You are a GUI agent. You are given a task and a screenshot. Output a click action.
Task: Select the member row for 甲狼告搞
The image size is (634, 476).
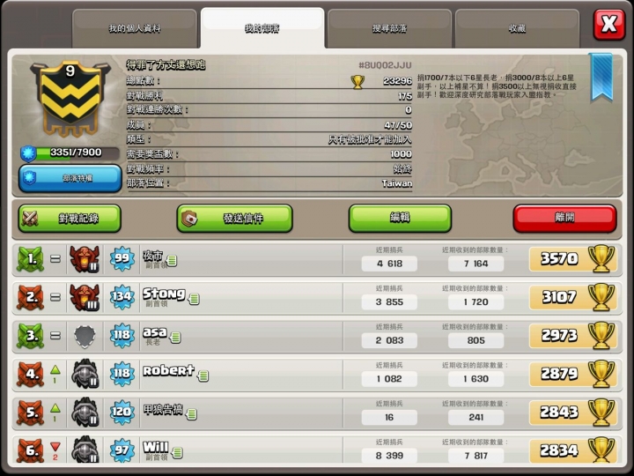tap(317, 413)
